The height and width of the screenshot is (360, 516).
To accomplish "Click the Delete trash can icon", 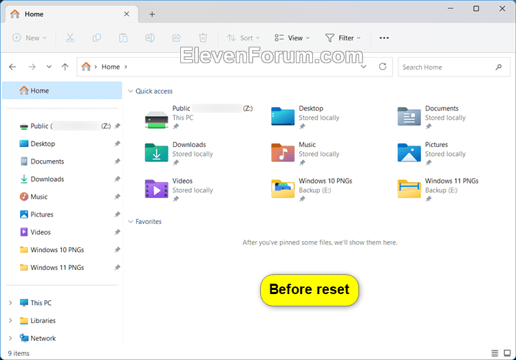I will click(204, 38).
